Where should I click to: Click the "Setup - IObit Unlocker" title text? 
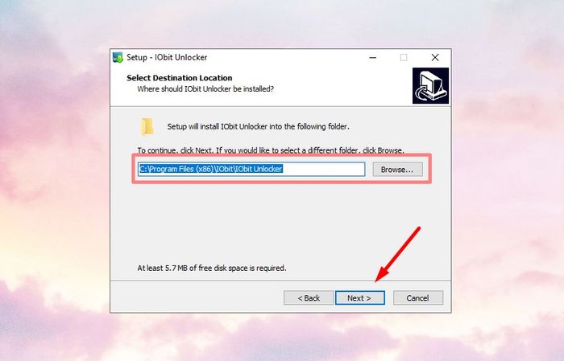(x=167, y=57)
